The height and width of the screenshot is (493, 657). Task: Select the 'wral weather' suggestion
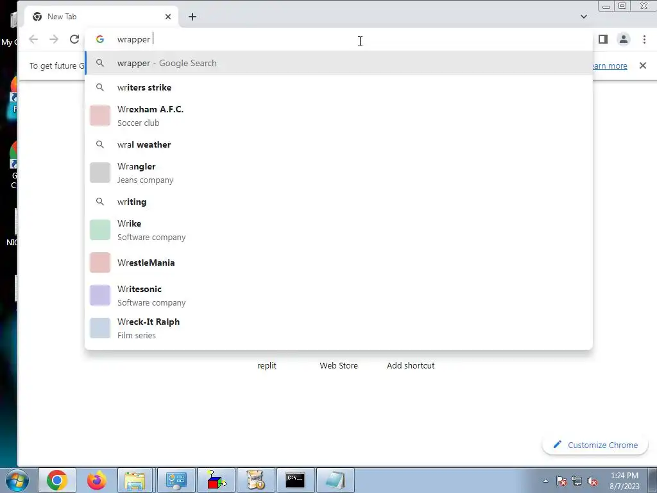[x=339, y=144]
